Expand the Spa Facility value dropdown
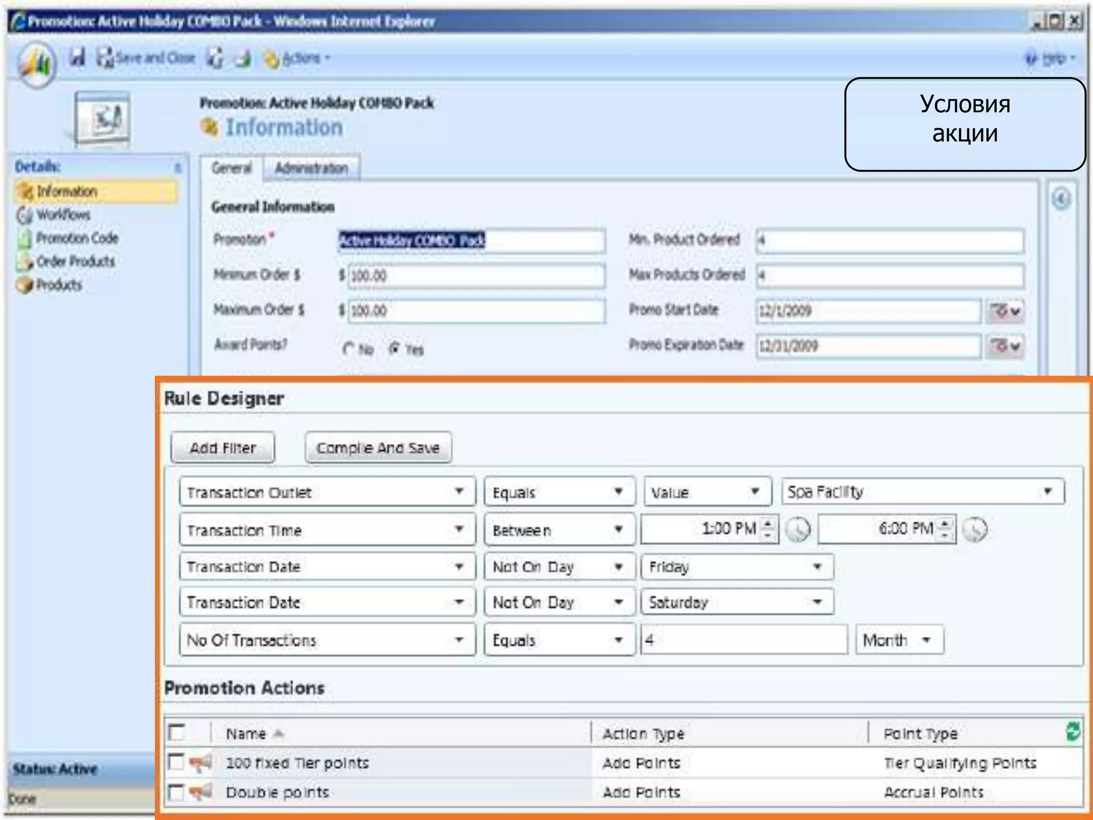This screenshot has width=1093, height=820. [1047, 491]
